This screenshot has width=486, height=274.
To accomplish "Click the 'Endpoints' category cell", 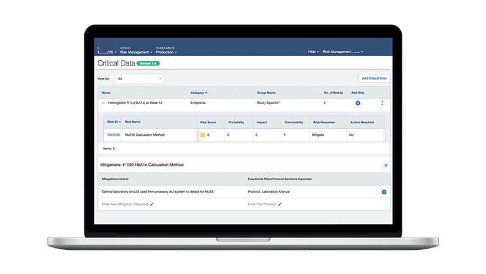I will click(x=198, y=103).
